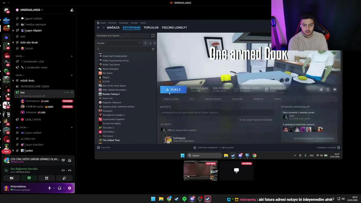This screenshot has height=203, width=361.
Task: Open the server member invite icon
Action: pyautogui.click(x=72, y=10)
